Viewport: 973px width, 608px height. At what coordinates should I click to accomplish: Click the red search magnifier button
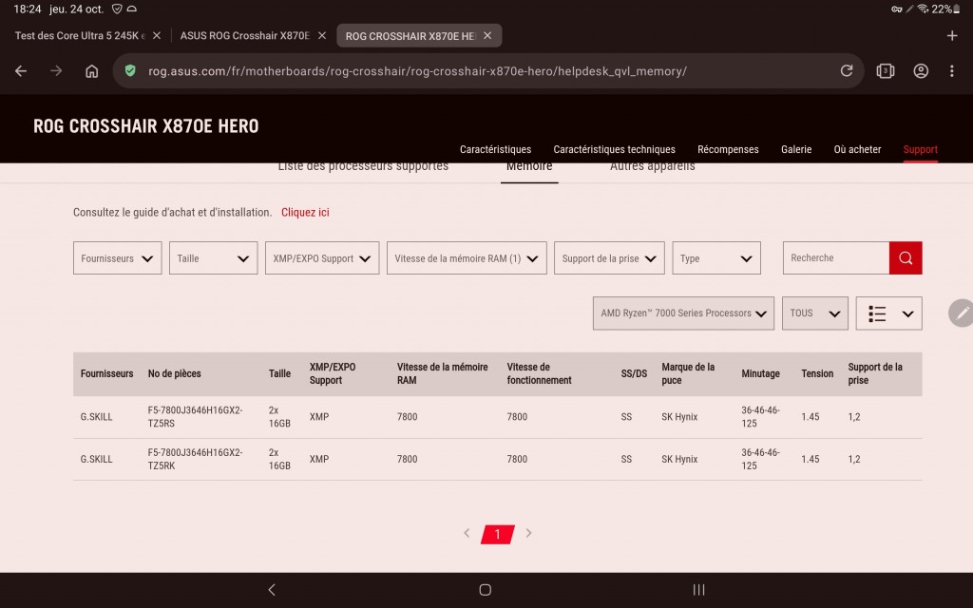tap(906, 257)
